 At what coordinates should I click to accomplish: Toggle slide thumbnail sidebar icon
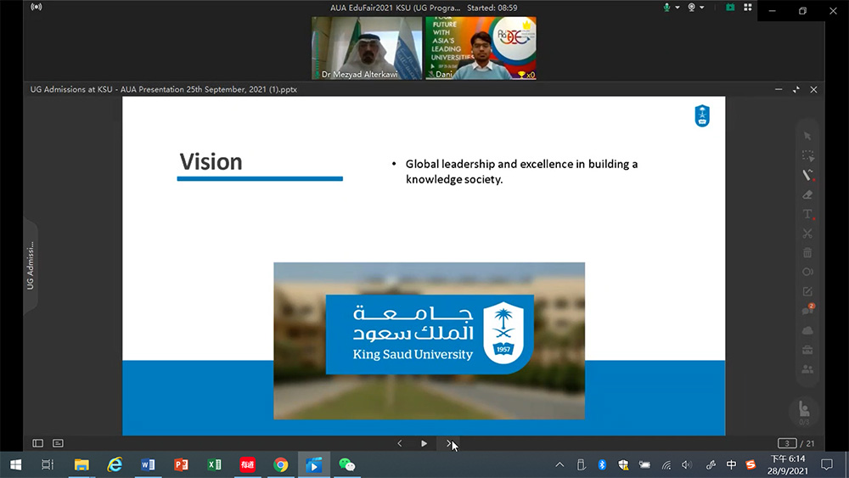(x=38, y=443)
